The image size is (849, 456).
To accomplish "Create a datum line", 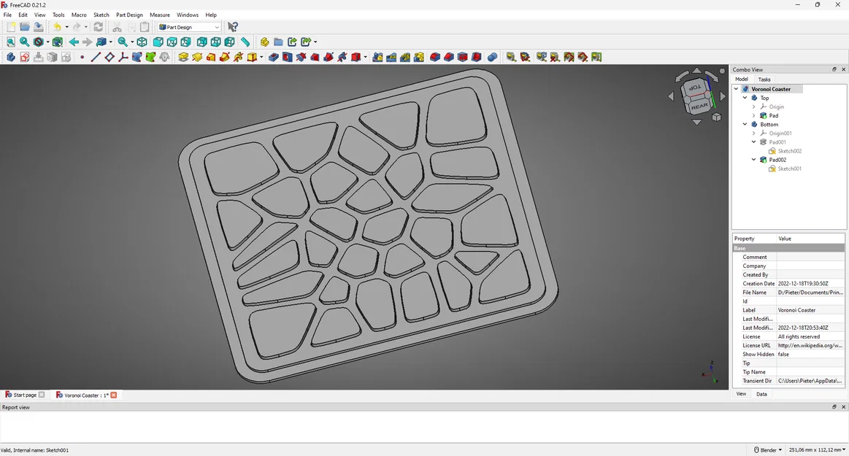I will (x=96, y=57).
